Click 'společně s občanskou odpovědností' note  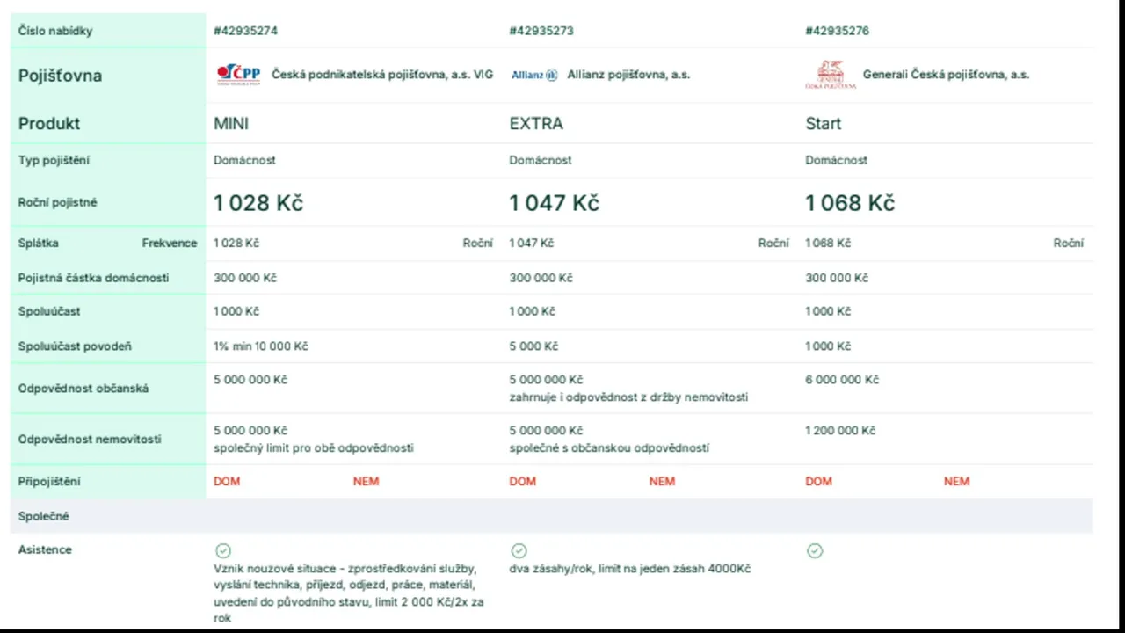click(609, 448)
